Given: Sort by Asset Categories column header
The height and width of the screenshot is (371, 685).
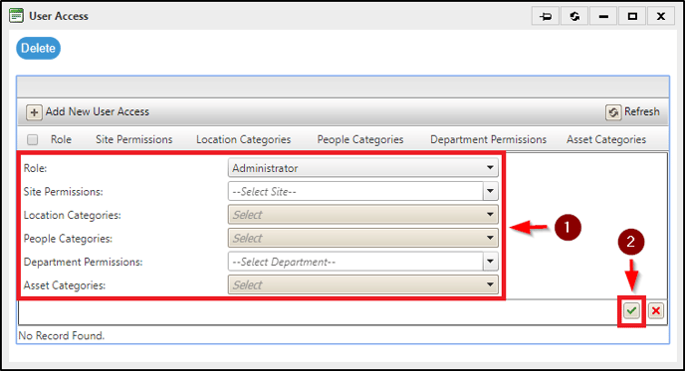Looking at the screenshot, I should point(606,139).
